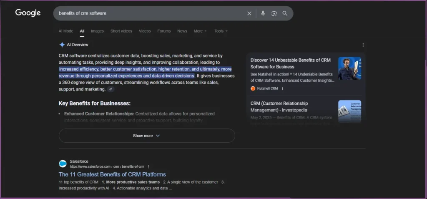
Task: Click the 'AI Overview' label
Action: coord(78,45)
